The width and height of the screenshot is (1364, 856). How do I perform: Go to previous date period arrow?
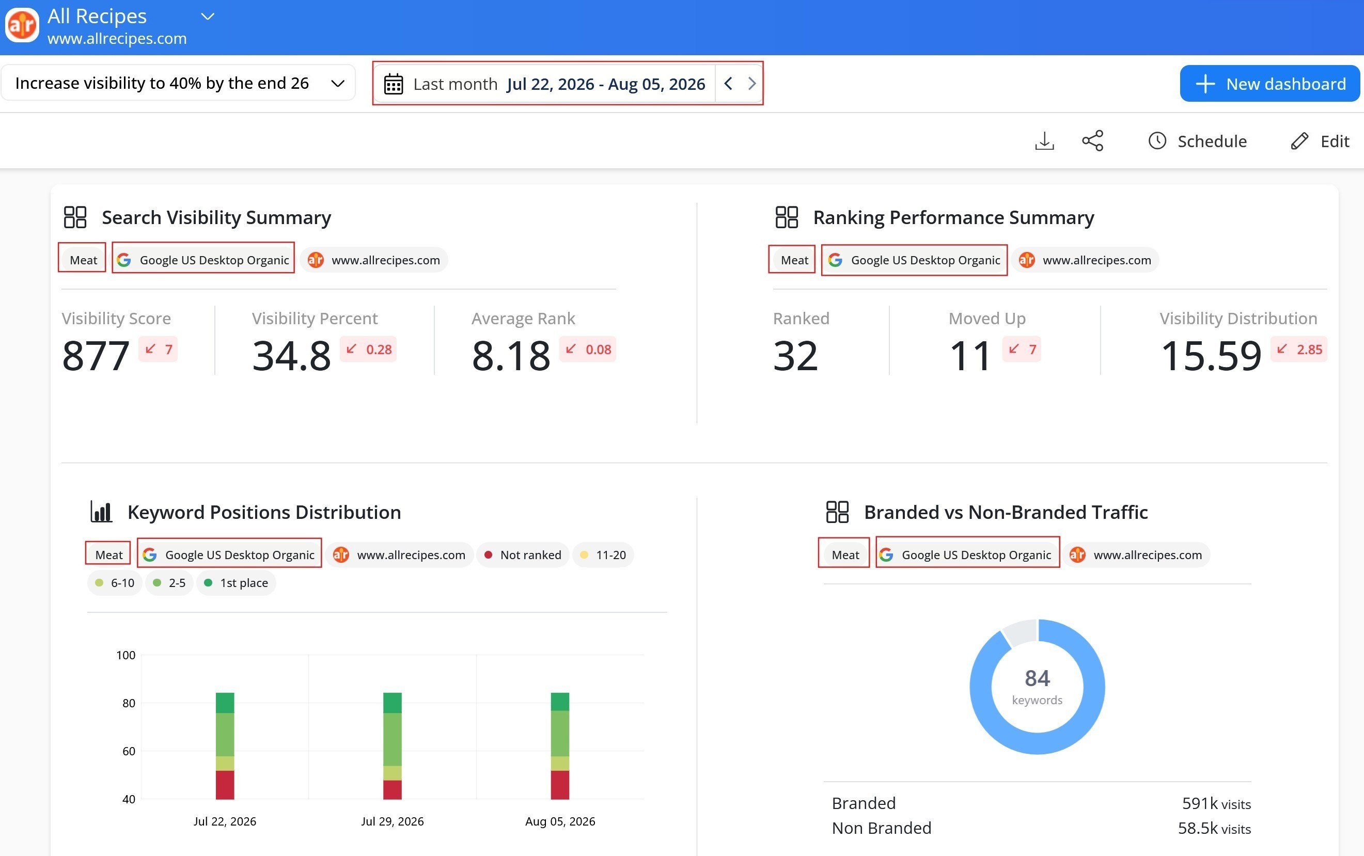tap(728, 84)
